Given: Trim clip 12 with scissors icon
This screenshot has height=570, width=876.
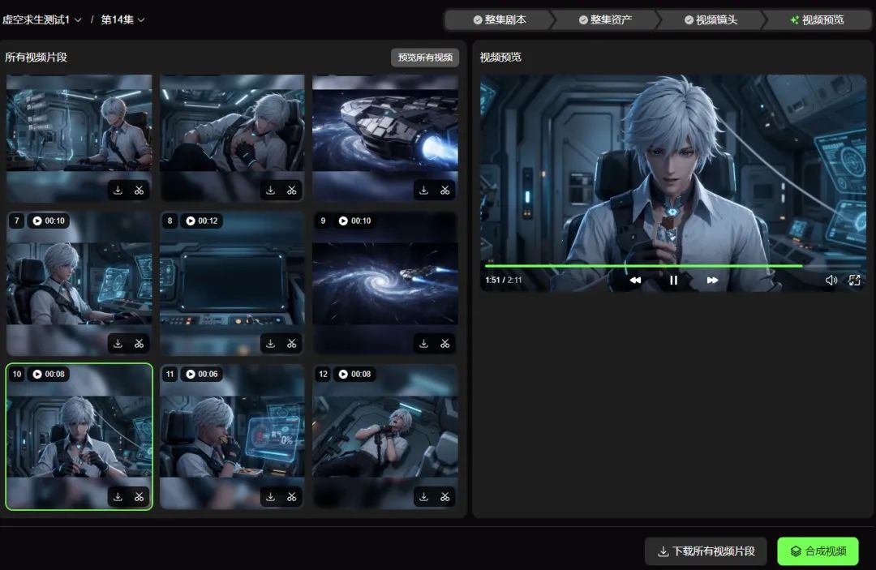Looking at the screenshot, I should 445,497.
